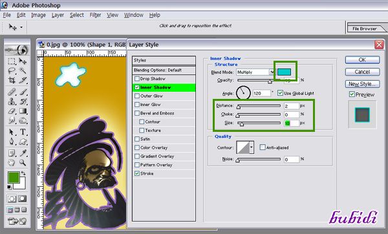Select Blending Options: Default row
Viewport: 388px width, 234px height.
pyautogui.click(x=164, y=70)
